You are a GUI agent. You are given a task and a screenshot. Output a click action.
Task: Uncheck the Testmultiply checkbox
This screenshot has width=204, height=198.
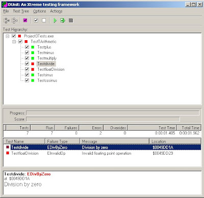(27, 58)
